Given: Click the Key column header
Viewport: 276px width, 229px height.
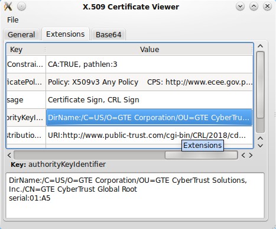Looking at the screenshot, I should (x=25, y=49).
